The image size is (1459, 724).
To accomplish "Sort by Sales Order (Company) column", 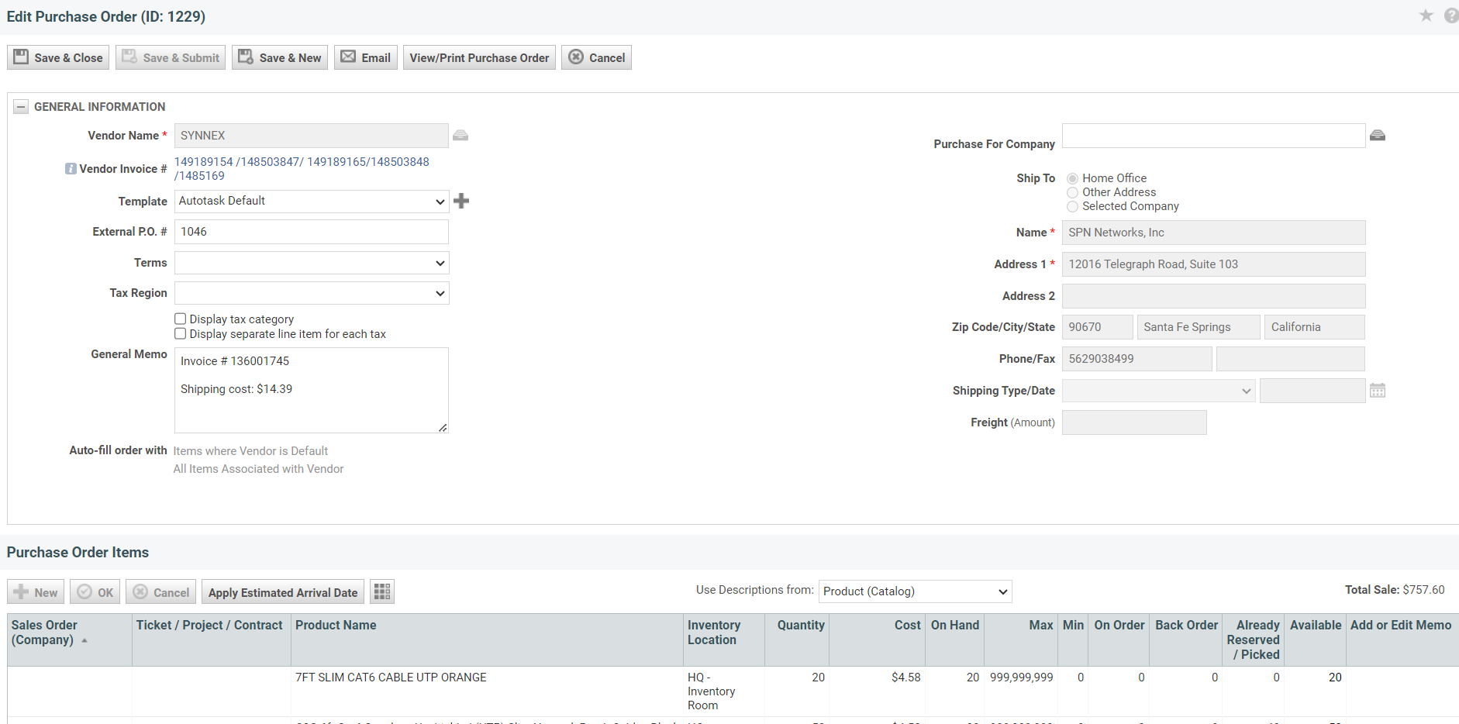I will (70, 640).
